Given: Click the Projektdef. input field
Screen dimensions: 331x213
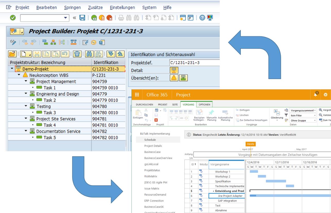Looking at the screenshot, I should 194,63.
